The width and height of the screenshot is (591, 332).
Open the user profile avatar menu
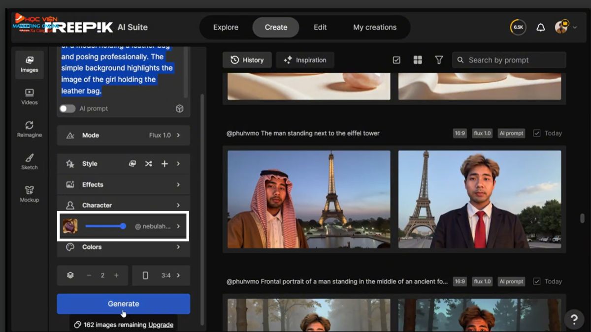click(x=561, y=27)
